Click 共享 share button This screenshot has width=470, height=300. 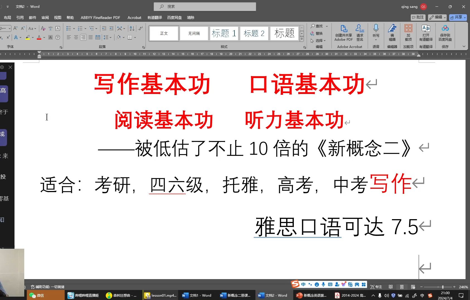pyautogui.click(x=458, y=17)
